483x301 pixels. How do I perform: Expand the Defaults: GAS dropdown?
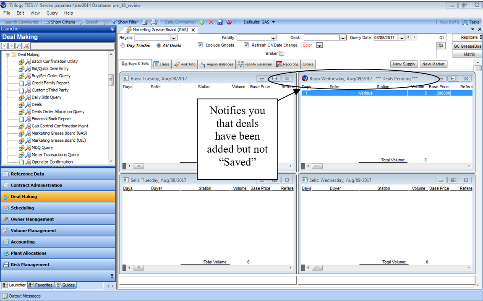274,22
